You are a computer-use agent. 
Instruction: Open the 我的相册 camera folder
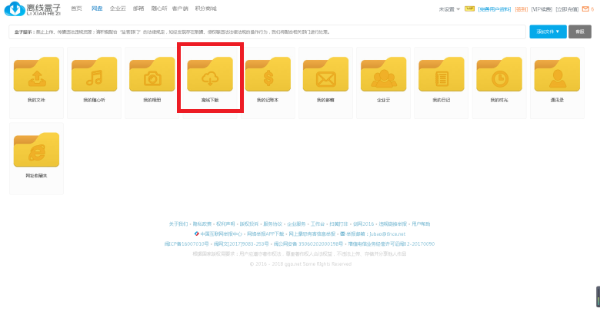tap(152, 75)
